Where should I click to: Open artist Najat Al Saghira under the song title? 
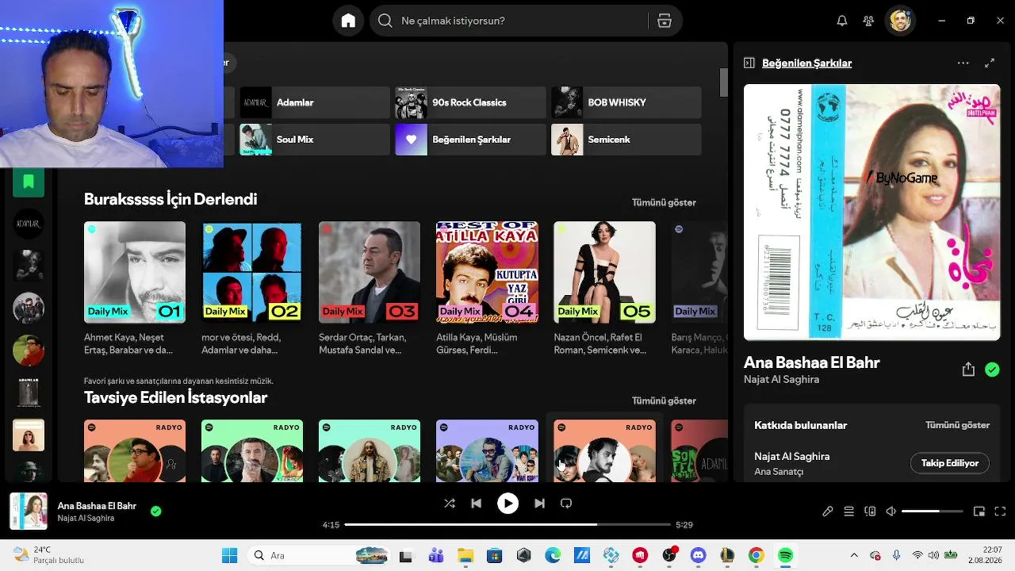tap(782, 379)
